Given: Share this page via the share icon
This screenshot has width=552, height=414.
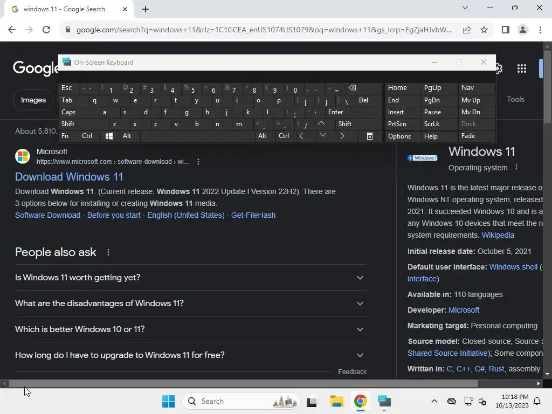Looking at the screenshot, I should click(x=467, y=30).
